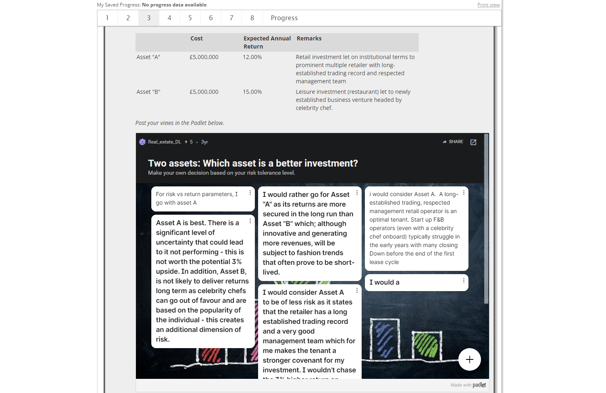
Task: Click the Asset "B" row label
Action: coord(148,92)
